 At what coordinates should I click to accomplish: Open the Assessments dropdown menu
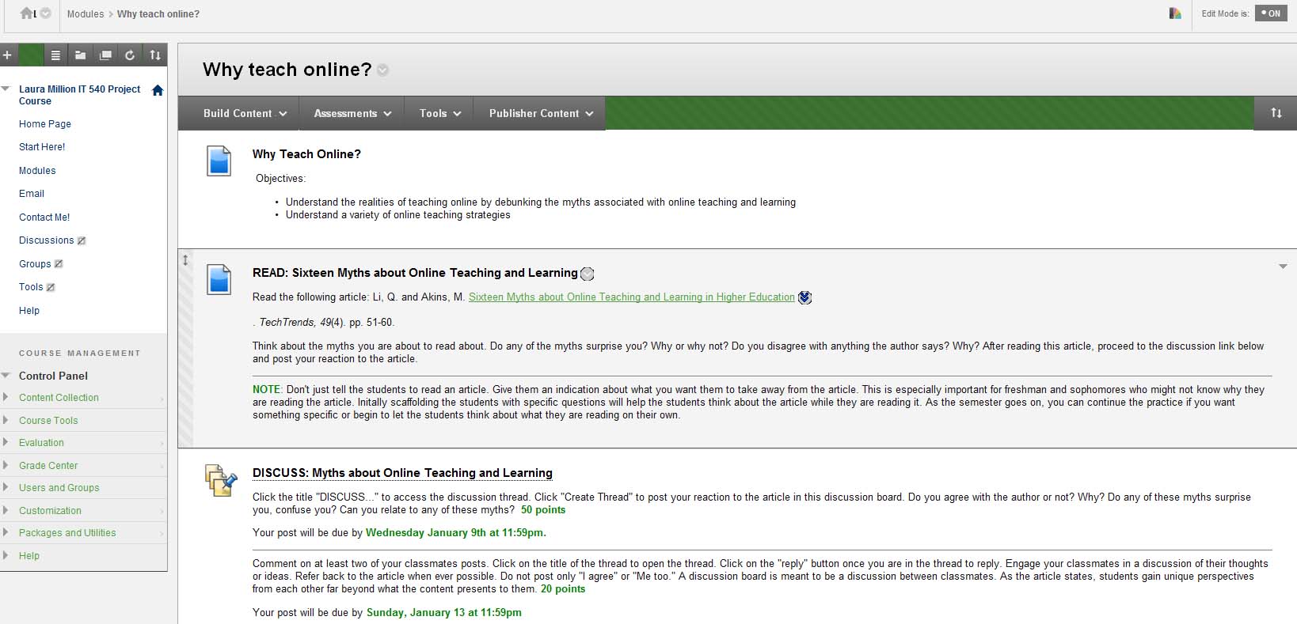(x=352, y=113)
